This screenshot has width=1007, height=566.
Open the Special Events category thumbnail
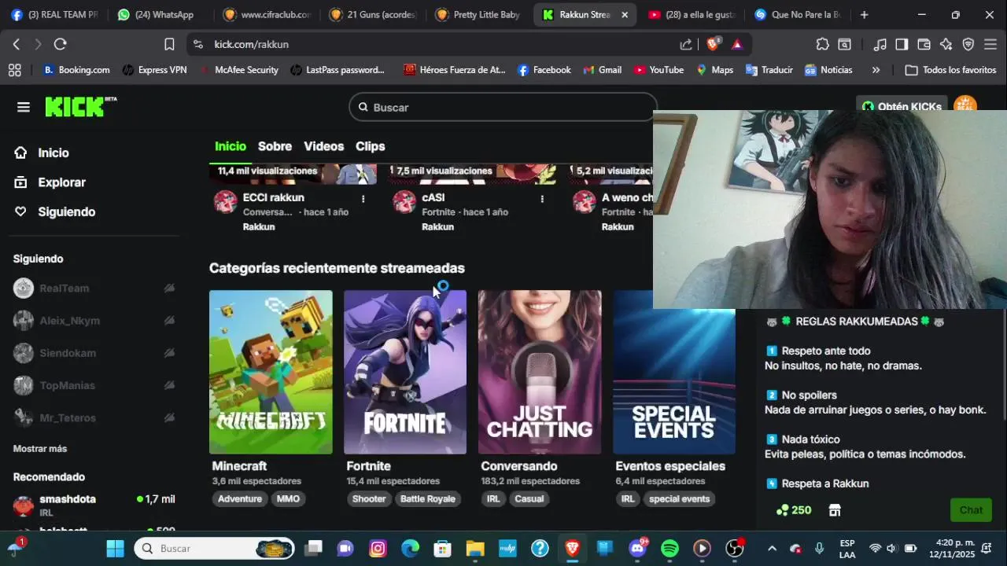674,372
